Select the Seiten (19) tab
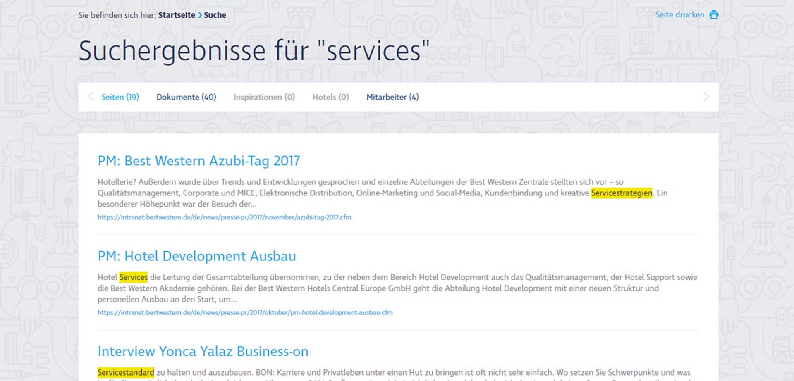 pos(120,97)
